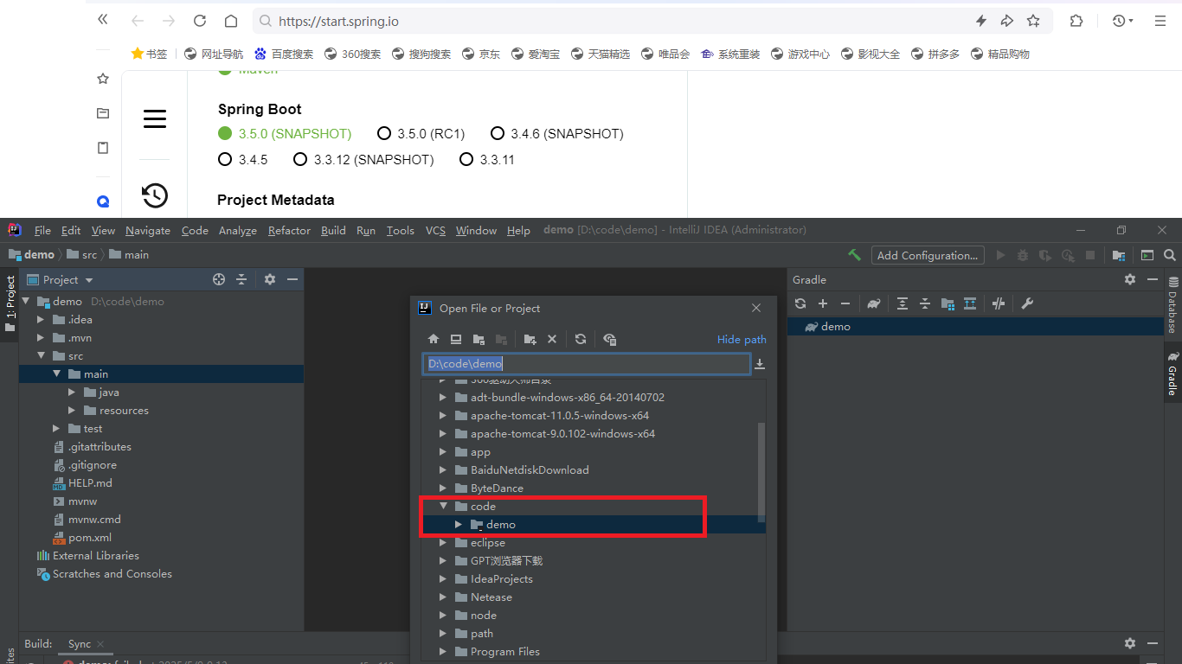Viewport: 1182px width, 664px height.
Task: Expand the .mvn folder in Project tree
Action: tap(41, 338)
